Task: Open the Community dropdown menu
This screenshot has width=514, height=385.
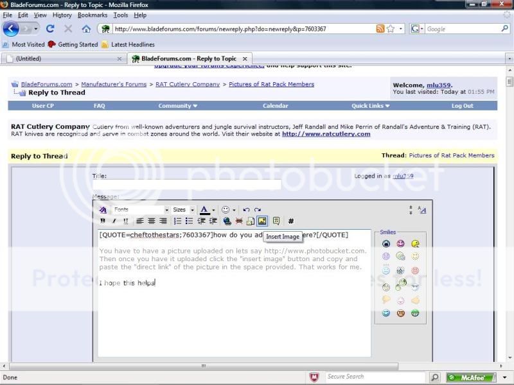Action: coord(178,106)
